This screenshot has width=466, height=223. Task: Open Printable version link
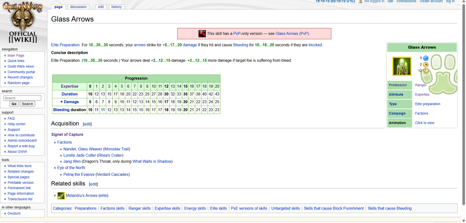(x=21, y=183)
